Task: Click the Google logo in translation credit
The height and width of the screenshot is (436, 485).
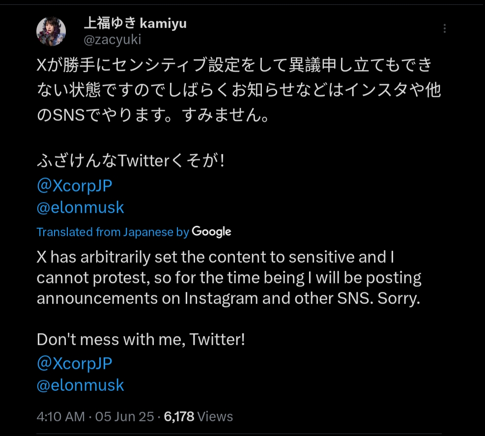Action: point(211,232)
